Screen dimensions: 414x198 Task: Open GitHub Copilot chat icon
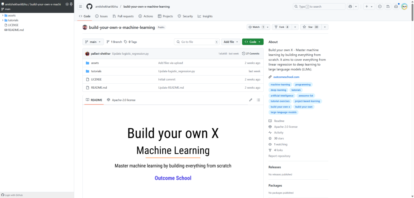point(350,6)
